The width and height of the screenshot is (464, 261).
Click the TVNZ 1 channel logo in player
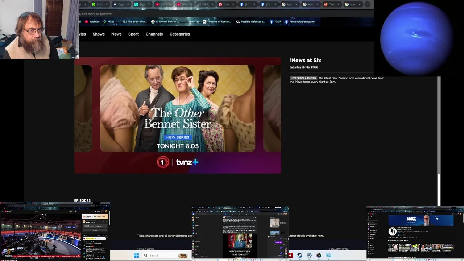(163, 162)
